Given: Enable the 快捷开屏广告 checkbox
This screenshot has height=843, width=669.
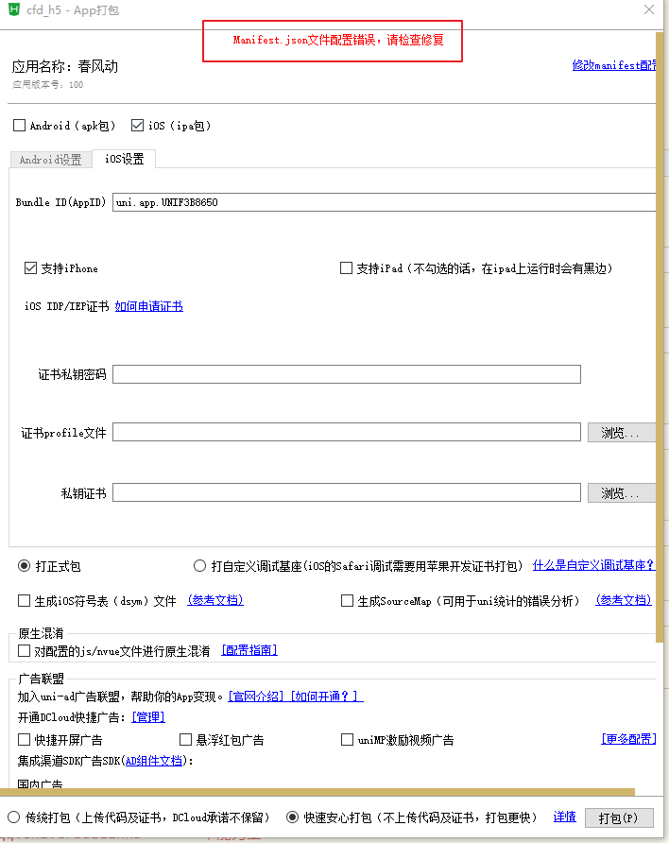Looking at the screenshot, I should 25,740.
